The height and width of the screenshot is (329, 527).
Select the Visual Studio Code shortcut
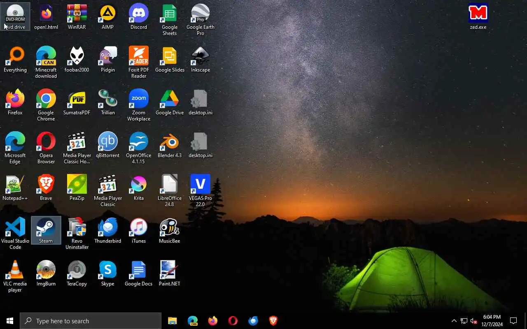coord(15,234)
